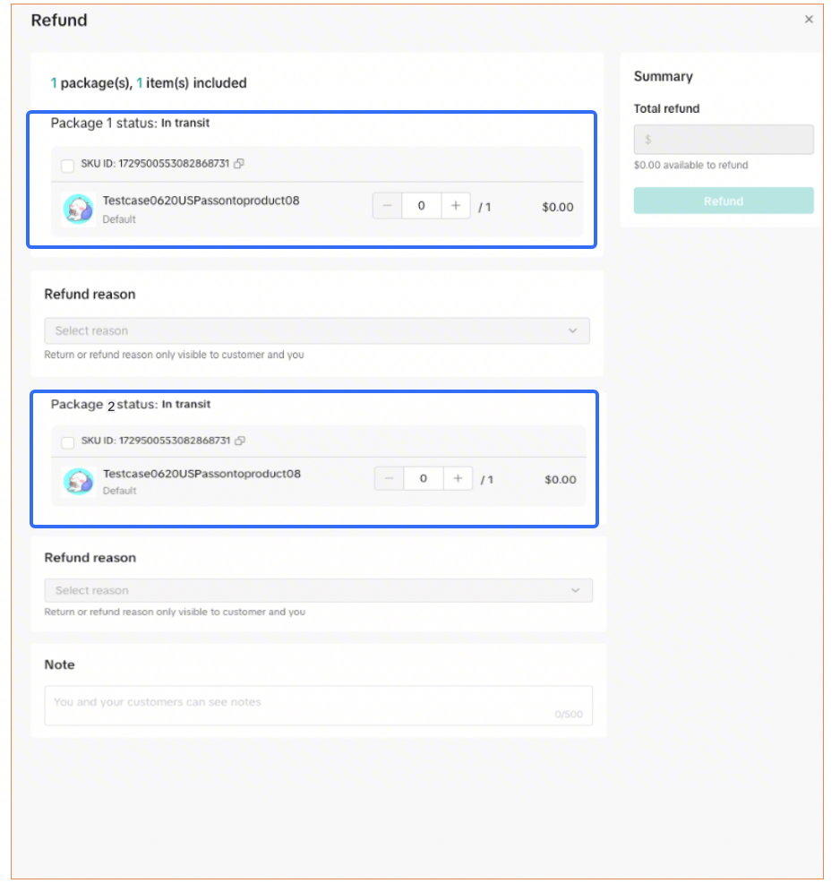Click chevron arrow of first Select reason
Viewport: 840px width, 883px height.
(573, 330)
